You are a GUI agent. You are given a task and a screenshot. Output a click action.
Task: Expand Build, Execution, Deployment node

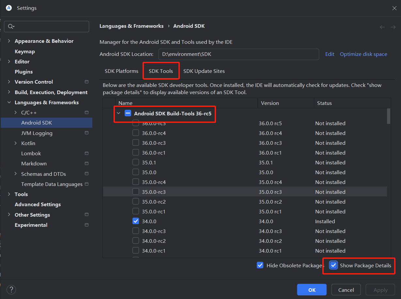point(9,92)
